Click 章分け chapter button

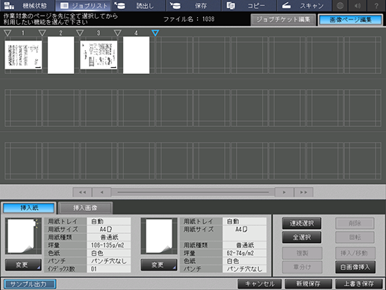pyautogui.click(x=302, y=267)
